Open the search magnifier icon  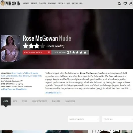pyautogui.click(x=119, y=4)
